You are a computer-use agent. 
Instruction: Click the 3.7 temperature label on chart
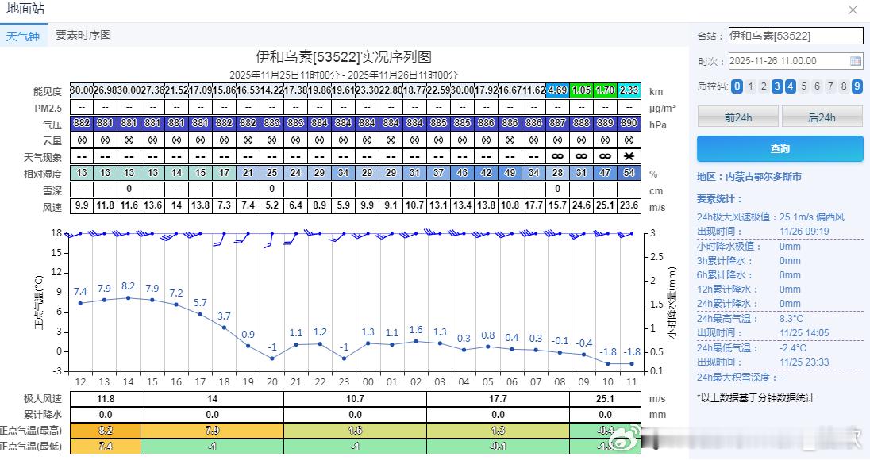coord(224,316)
